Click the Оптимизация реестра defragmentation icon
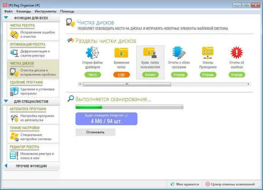 14,53
